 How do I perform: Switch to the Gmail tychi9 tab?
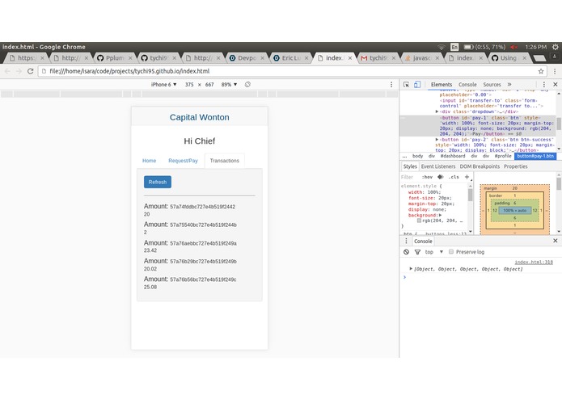378,57
